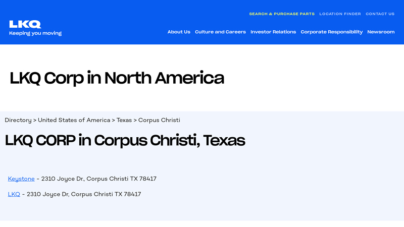Click the LKQ logo in header
The image size is (404, 227).
point(25,24)
